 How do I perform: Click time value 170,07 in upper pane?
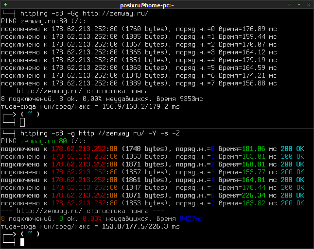pyautogui.click(x=254, y=44)
